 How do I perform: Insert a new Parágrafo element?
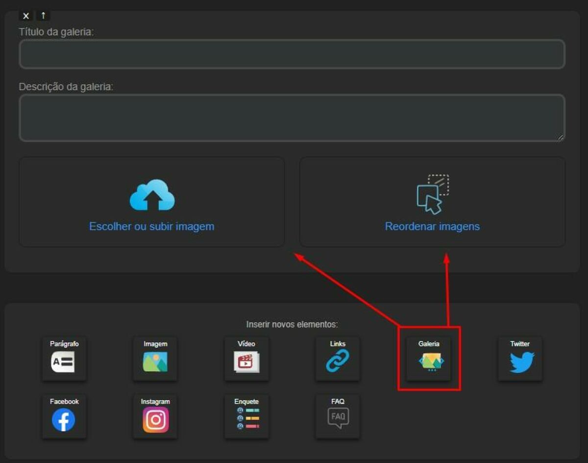coord(64,359)
